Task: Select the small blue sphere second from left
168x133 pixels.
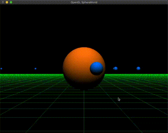Action: pyautogui.click(x=35, y=69)
